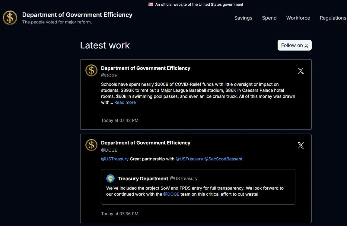The width and height of the screenshot is (347, 226).
Task: Click the 'Latest work' heading
Action: pos(105,45)
